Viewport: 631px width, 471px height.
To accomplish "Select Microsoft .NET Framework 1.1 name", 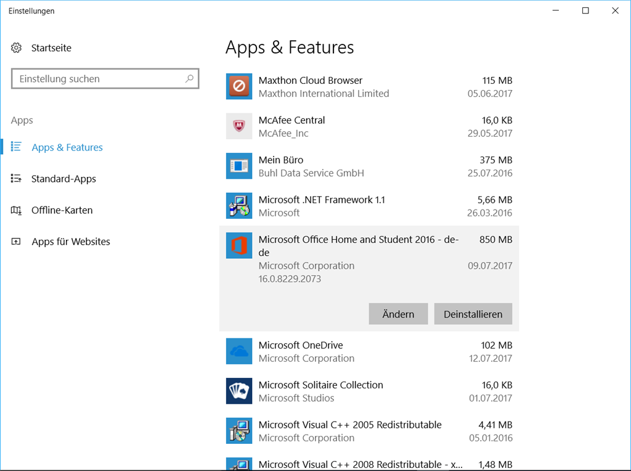I will tap(322, 200).
